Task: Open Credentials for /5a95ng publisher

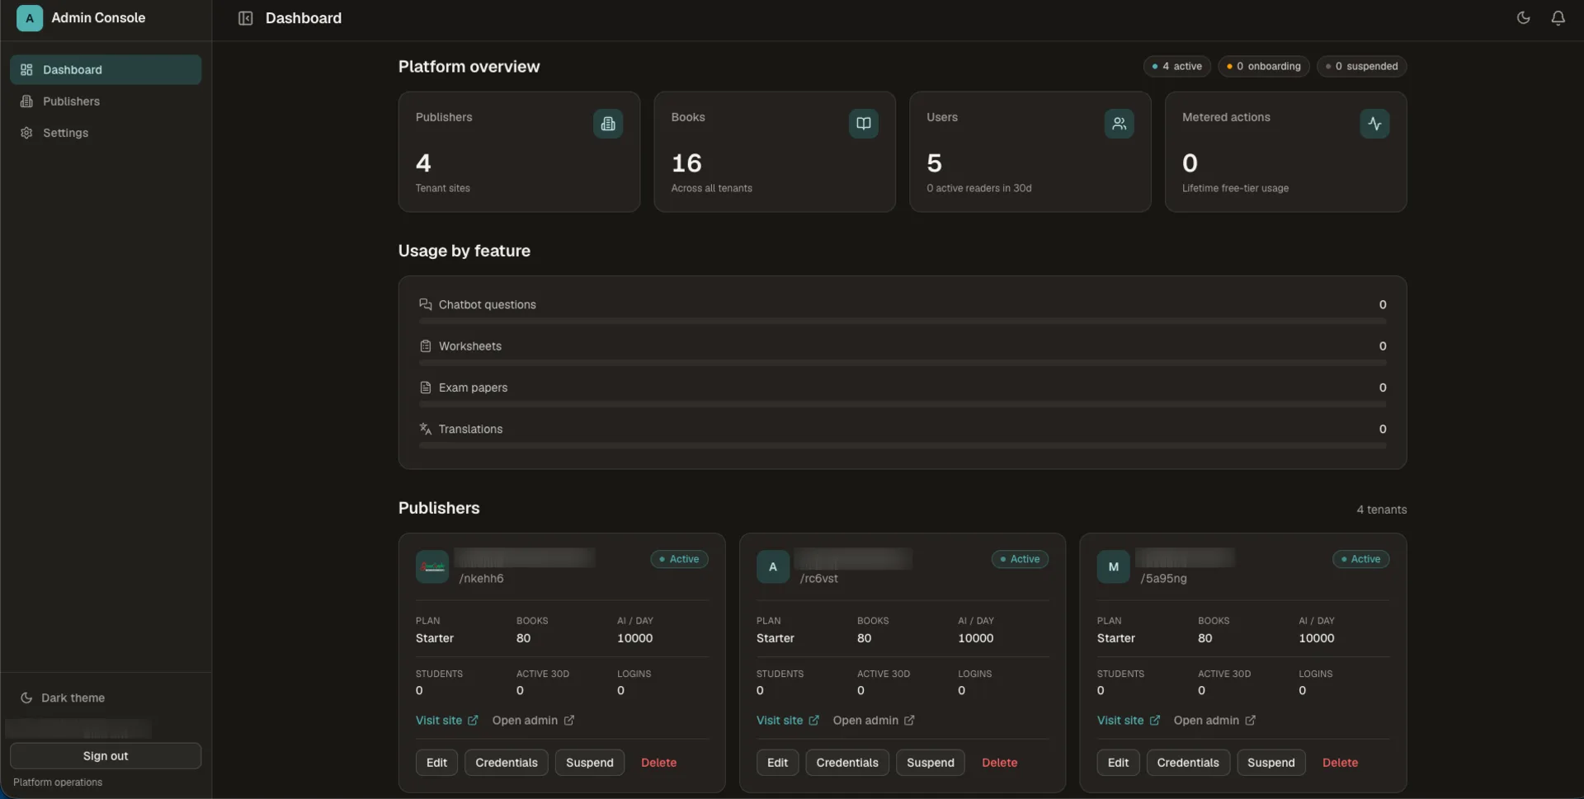Action: (1188, 763)
